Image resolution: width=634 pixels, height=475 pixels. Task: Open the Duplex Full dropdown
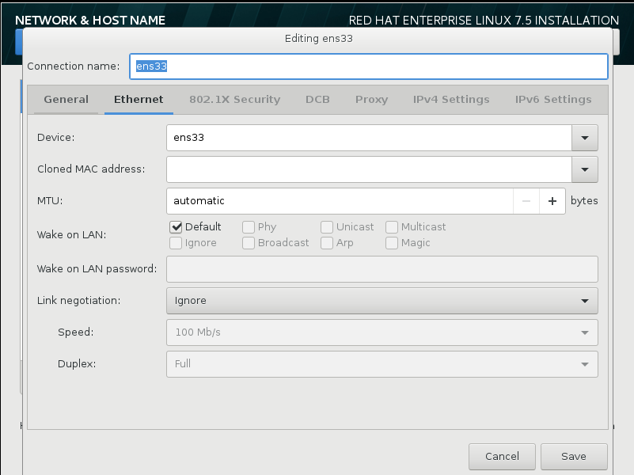point(382,364)
